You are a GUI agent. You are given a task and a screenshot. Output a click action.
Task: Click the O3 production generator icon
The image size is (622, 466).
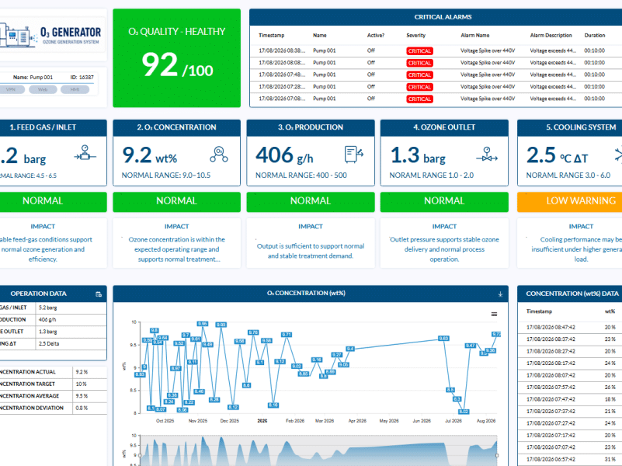[x=354, y=155]
